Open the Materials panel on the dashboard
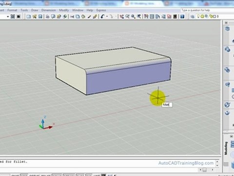This screenshot has height=176, width=234. point(228,105)
